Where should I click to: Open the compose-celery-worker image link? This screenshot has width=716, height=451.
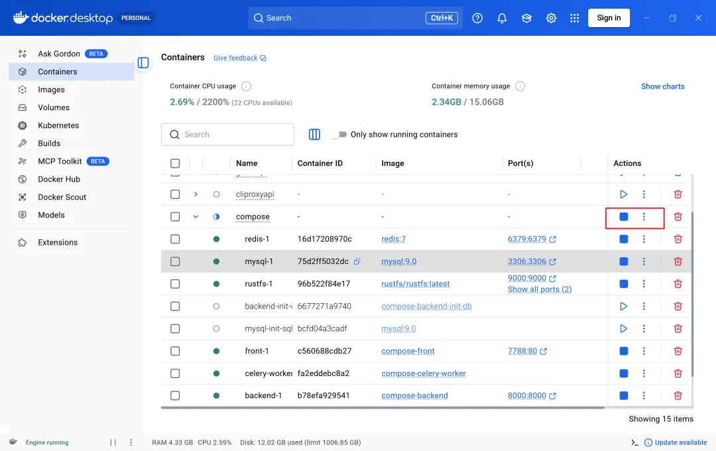click(423, 373)
